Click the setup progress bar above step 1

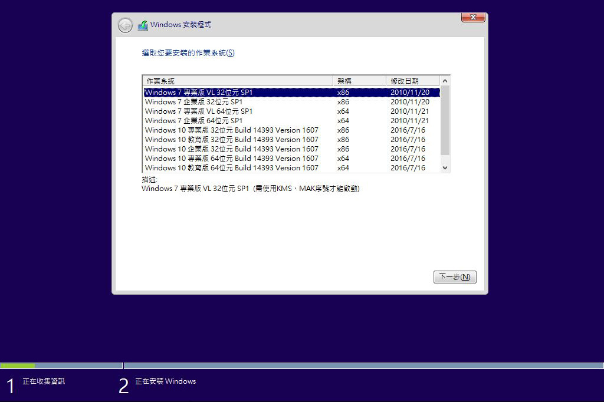tap(61, 365)
